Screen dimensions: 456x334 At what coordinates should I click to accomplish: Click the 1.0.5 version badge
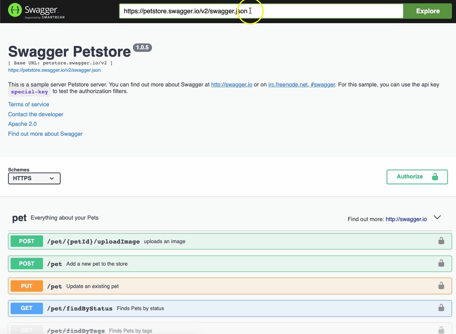142,47
